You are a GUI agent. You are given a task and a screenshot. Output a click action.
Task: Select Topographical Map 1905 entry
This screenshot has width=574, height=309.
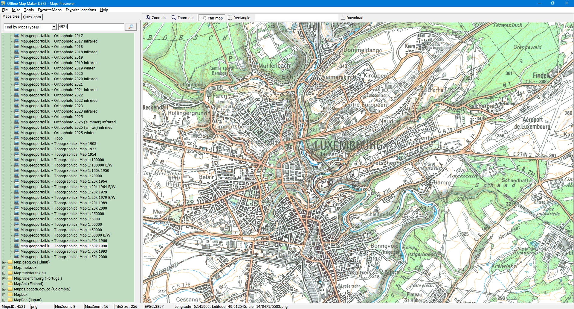[58, 144]
